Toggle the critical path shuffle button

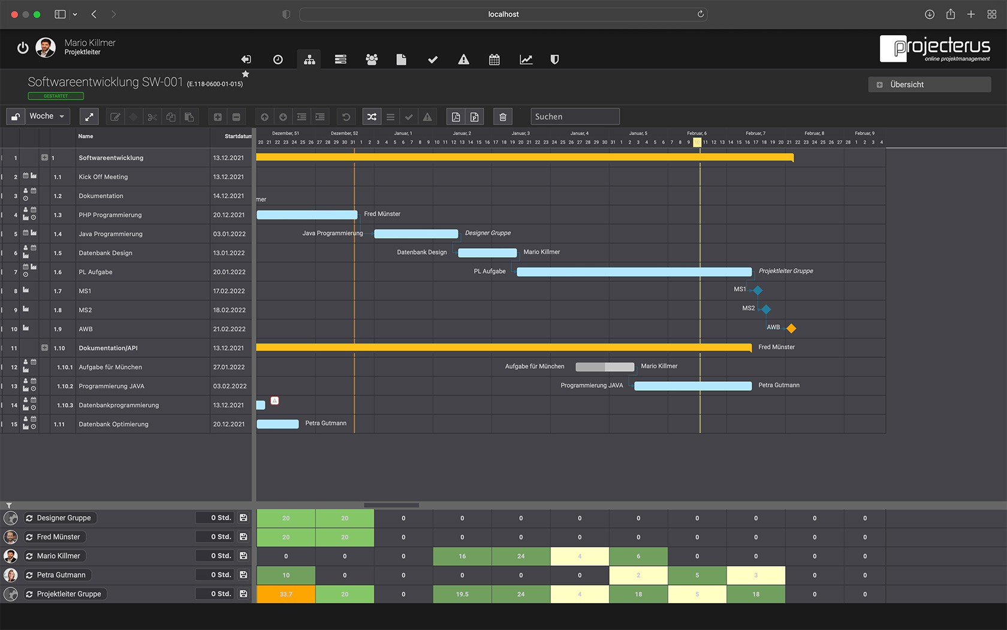point(372,117)
